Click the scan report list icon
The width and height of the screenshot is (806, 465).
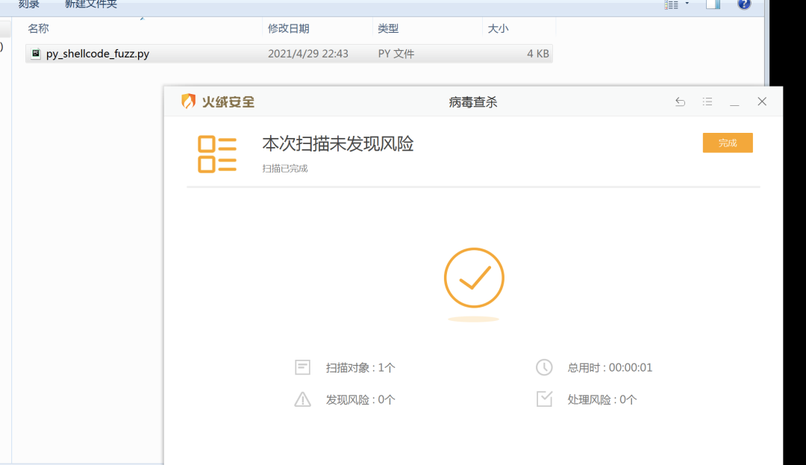click(x=217, y=155)
